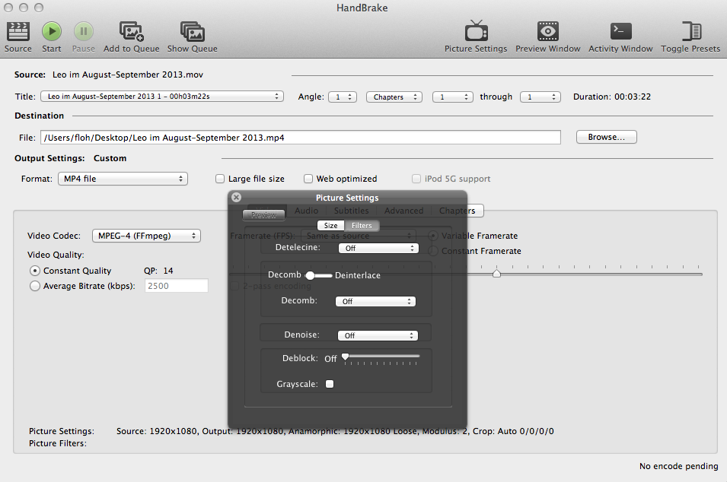This screenshot has width=727, height=482.
Task: Click the destination File path field
Action: pos(301,138)
